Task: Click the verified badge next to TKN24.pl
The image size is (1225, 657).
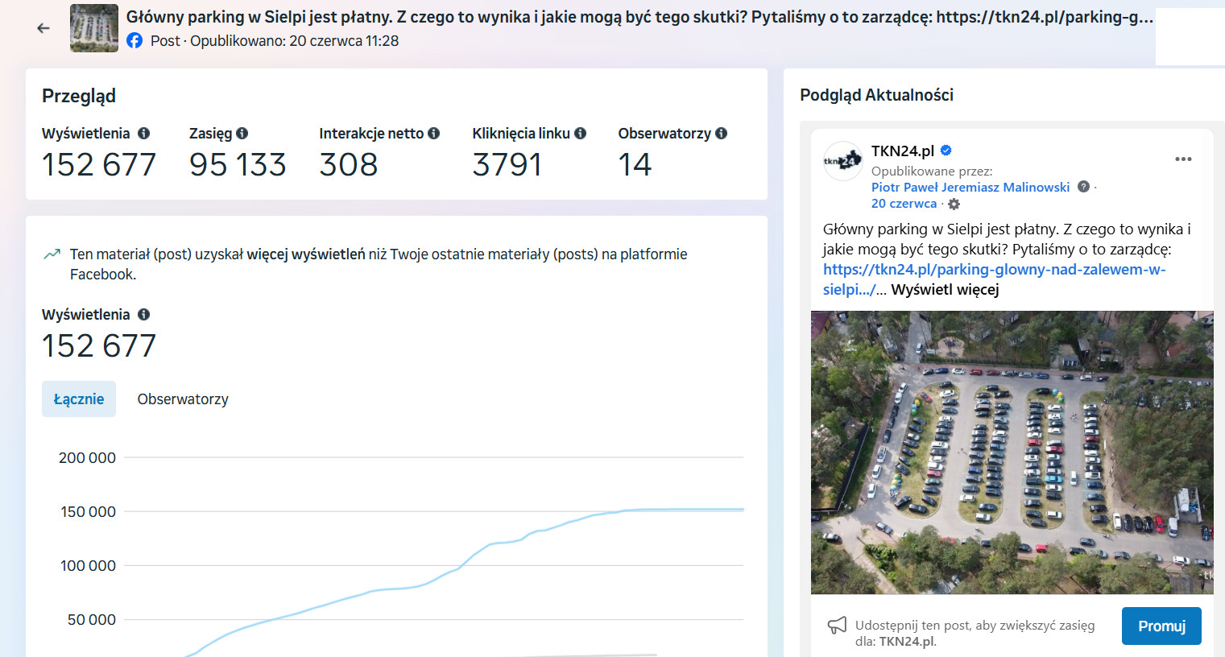Action: 946,150
